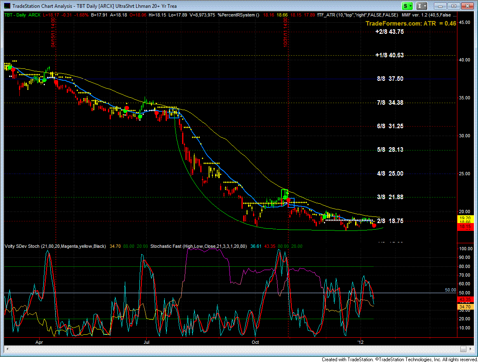Screen dimensions: 478x362
Task: Select the 'TBT - Daily ARCX' symbol label
Action: point(22,15)
